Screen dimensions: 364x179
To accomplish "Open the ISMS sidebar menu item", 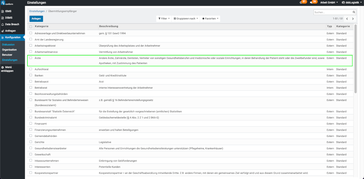I will [x=8, y=11].
